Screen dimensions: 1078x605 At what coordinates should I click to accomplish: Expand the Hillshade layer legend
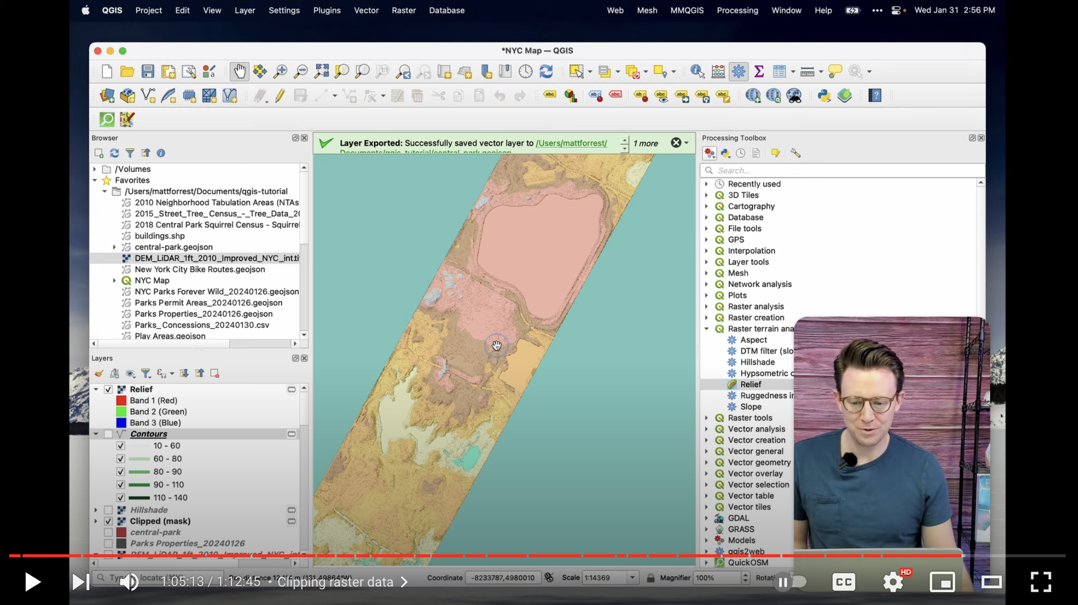click(96, 510)
